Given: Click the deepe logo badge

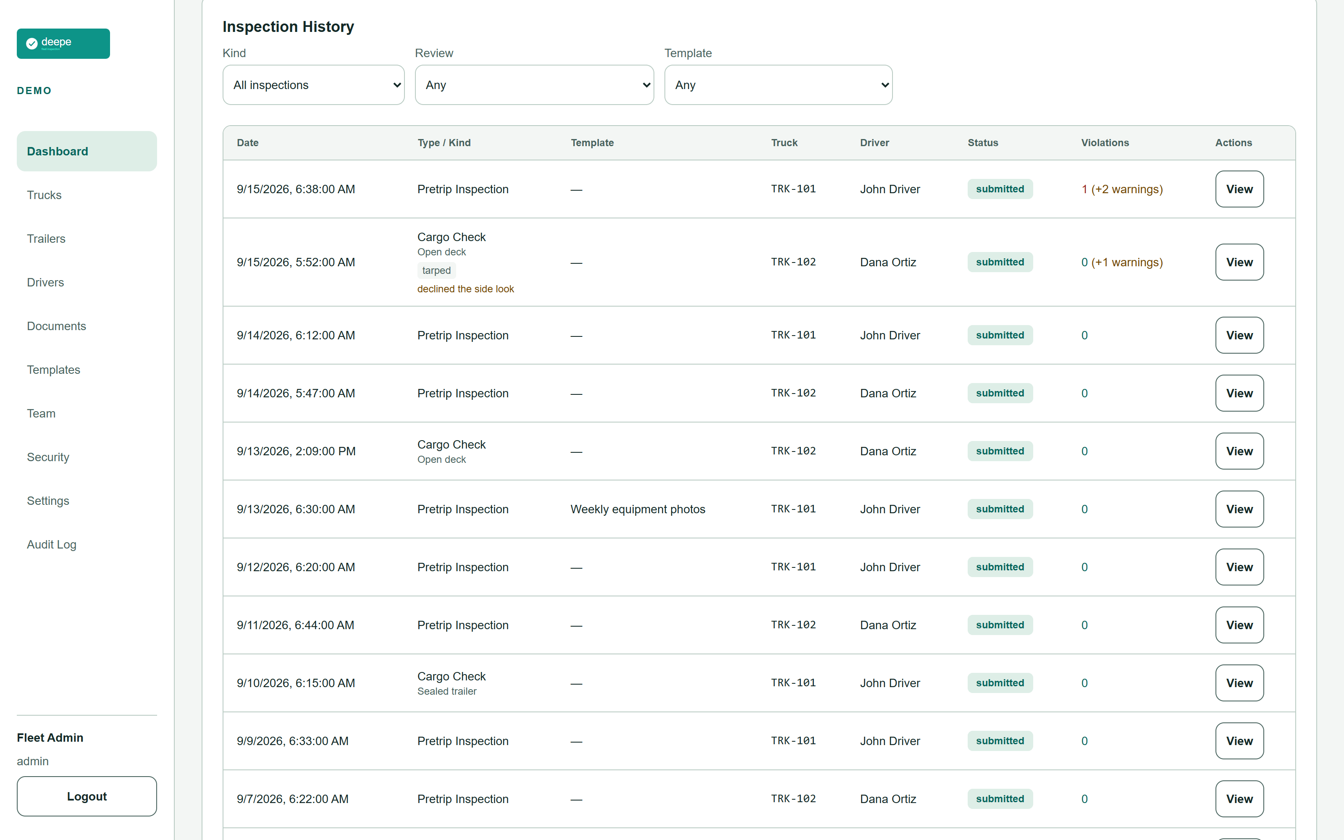Looking at the screenshot, I should click(x=63, y=43).
